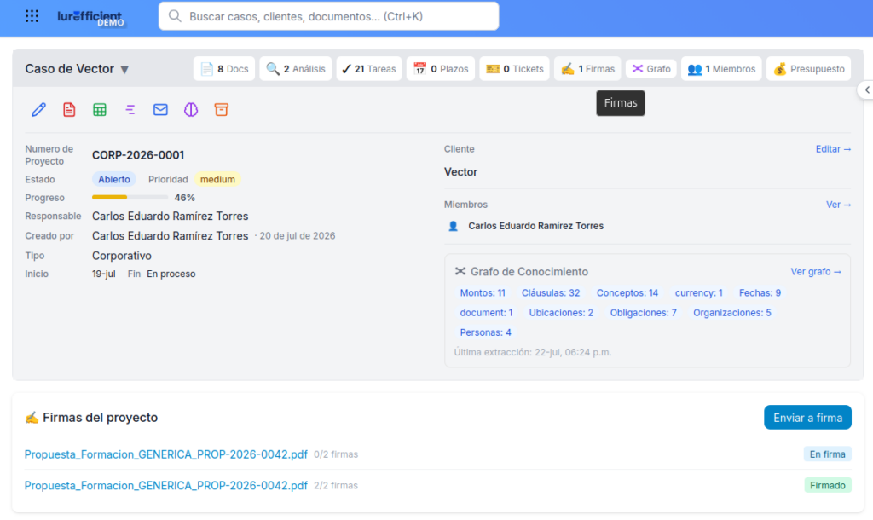Click the Obligaciones: 7 tag

click(643, 313)
